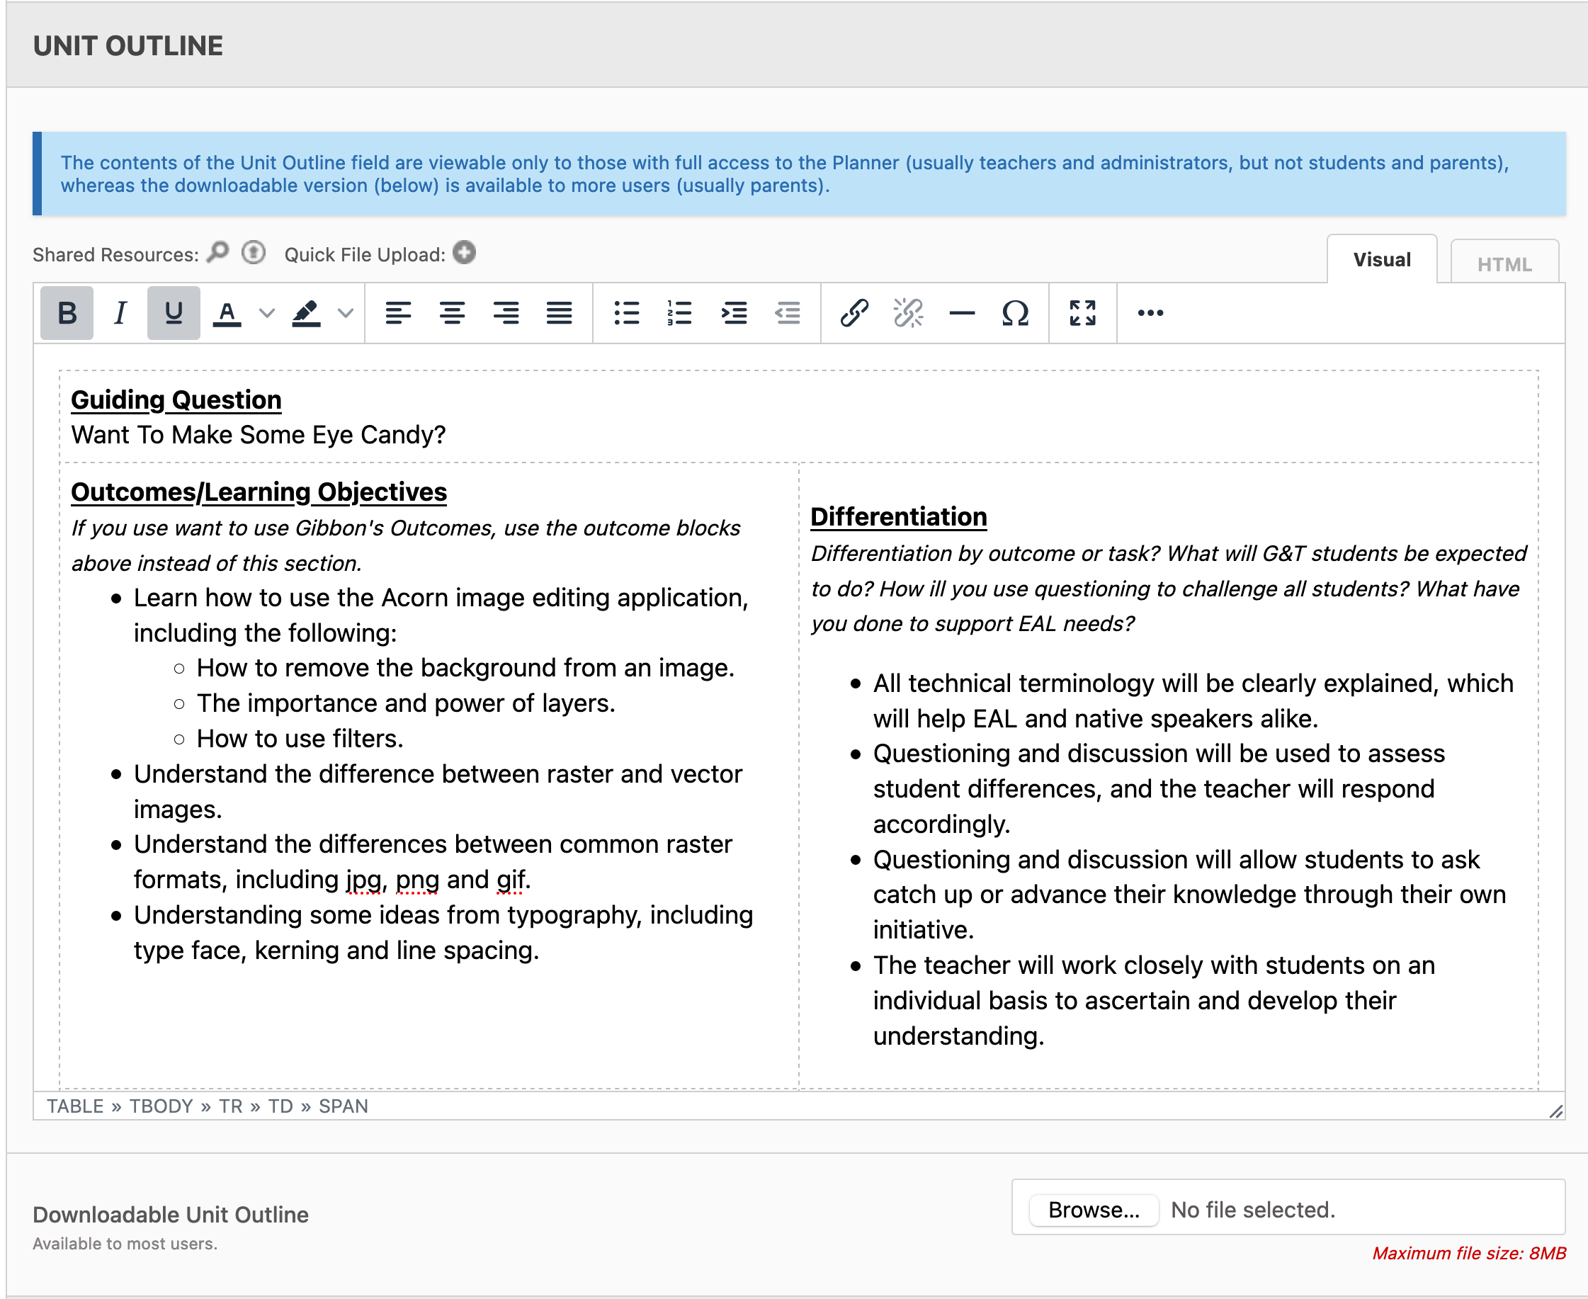Toggle Bold formatting button
This screenshot has width=1588, height=1299.
coord(67,313)
